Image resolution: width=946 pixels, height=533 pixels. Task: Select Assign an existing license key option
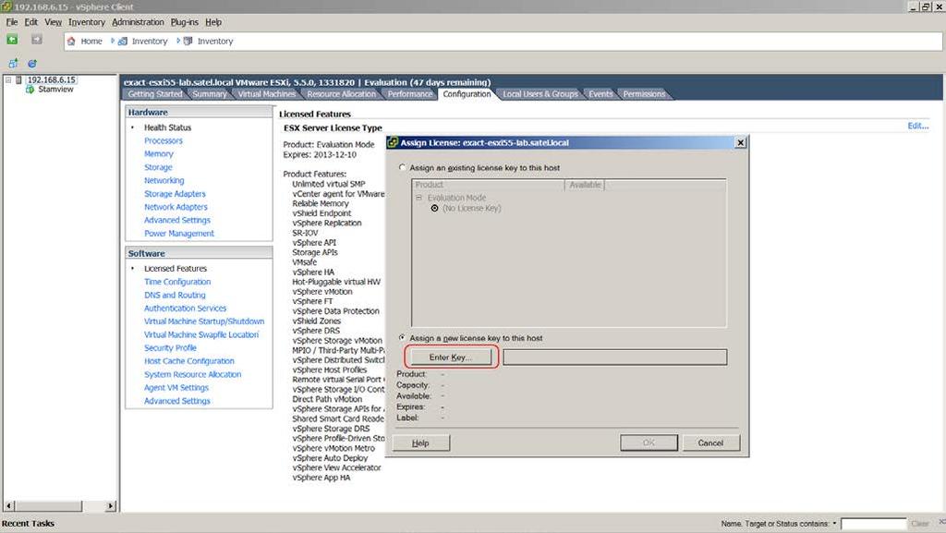[403, 167]
